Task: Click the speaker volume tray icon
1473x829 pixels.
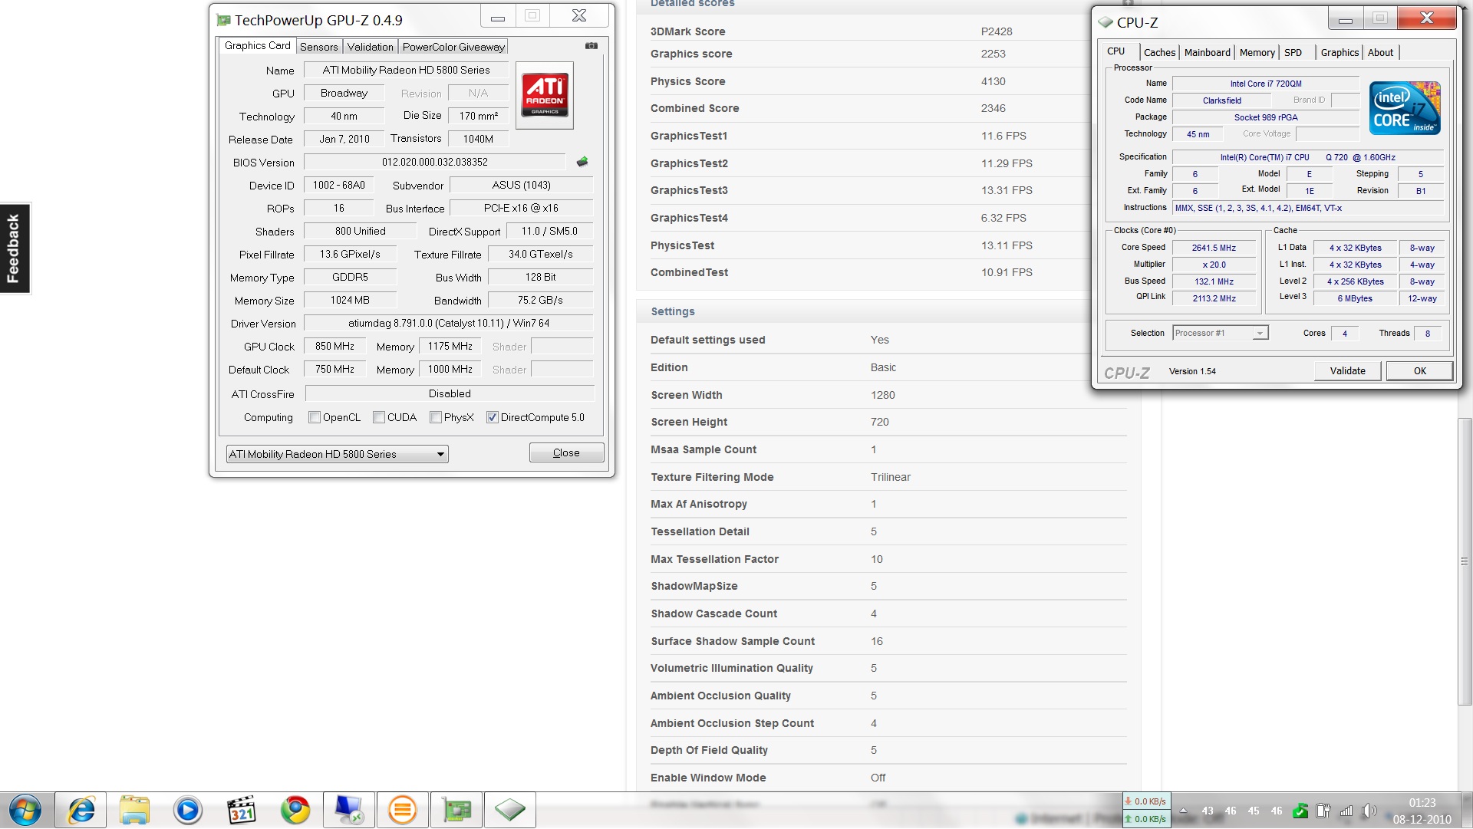Action: tap(1369, 811)
